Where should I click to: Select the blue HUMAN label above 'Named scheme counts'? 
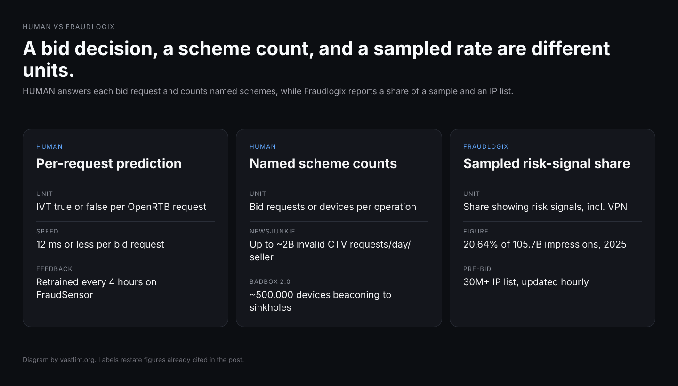(x=263, y=146)
